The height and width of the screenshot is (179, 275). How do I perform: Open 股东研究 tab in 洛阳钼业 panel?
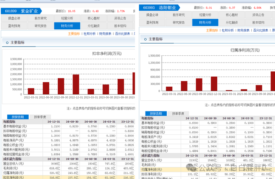point(179,15)
